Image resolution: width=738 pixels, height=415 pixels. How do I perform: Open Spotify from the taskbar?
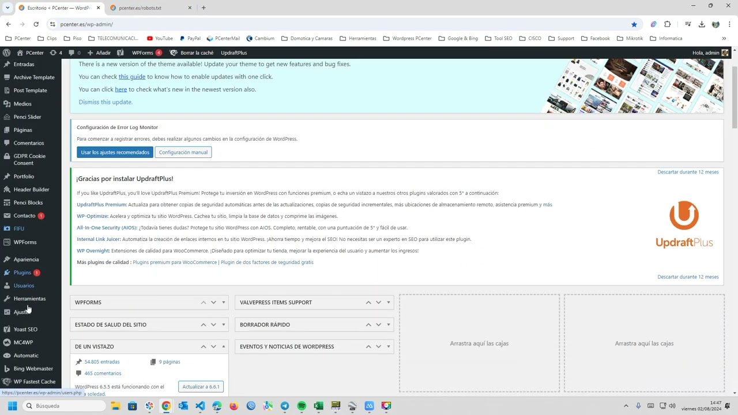point(302,406)
